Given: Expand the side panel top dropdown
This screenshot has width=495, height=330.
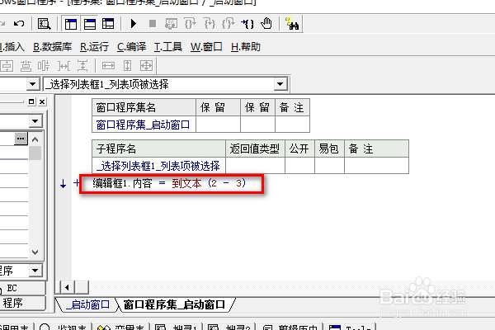Looking at the screenshot, I should coord(35,121).
